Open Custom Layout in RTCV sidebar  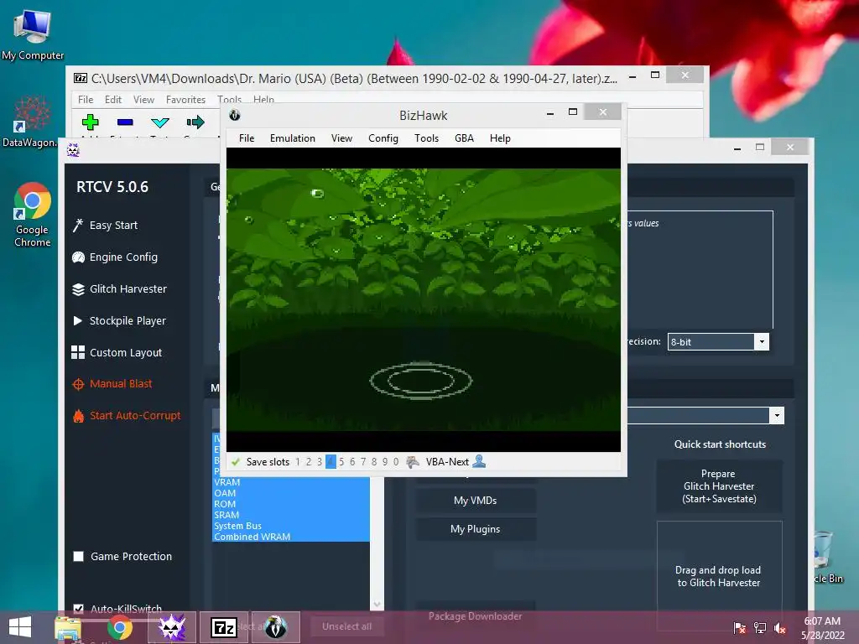pos(117,352)
